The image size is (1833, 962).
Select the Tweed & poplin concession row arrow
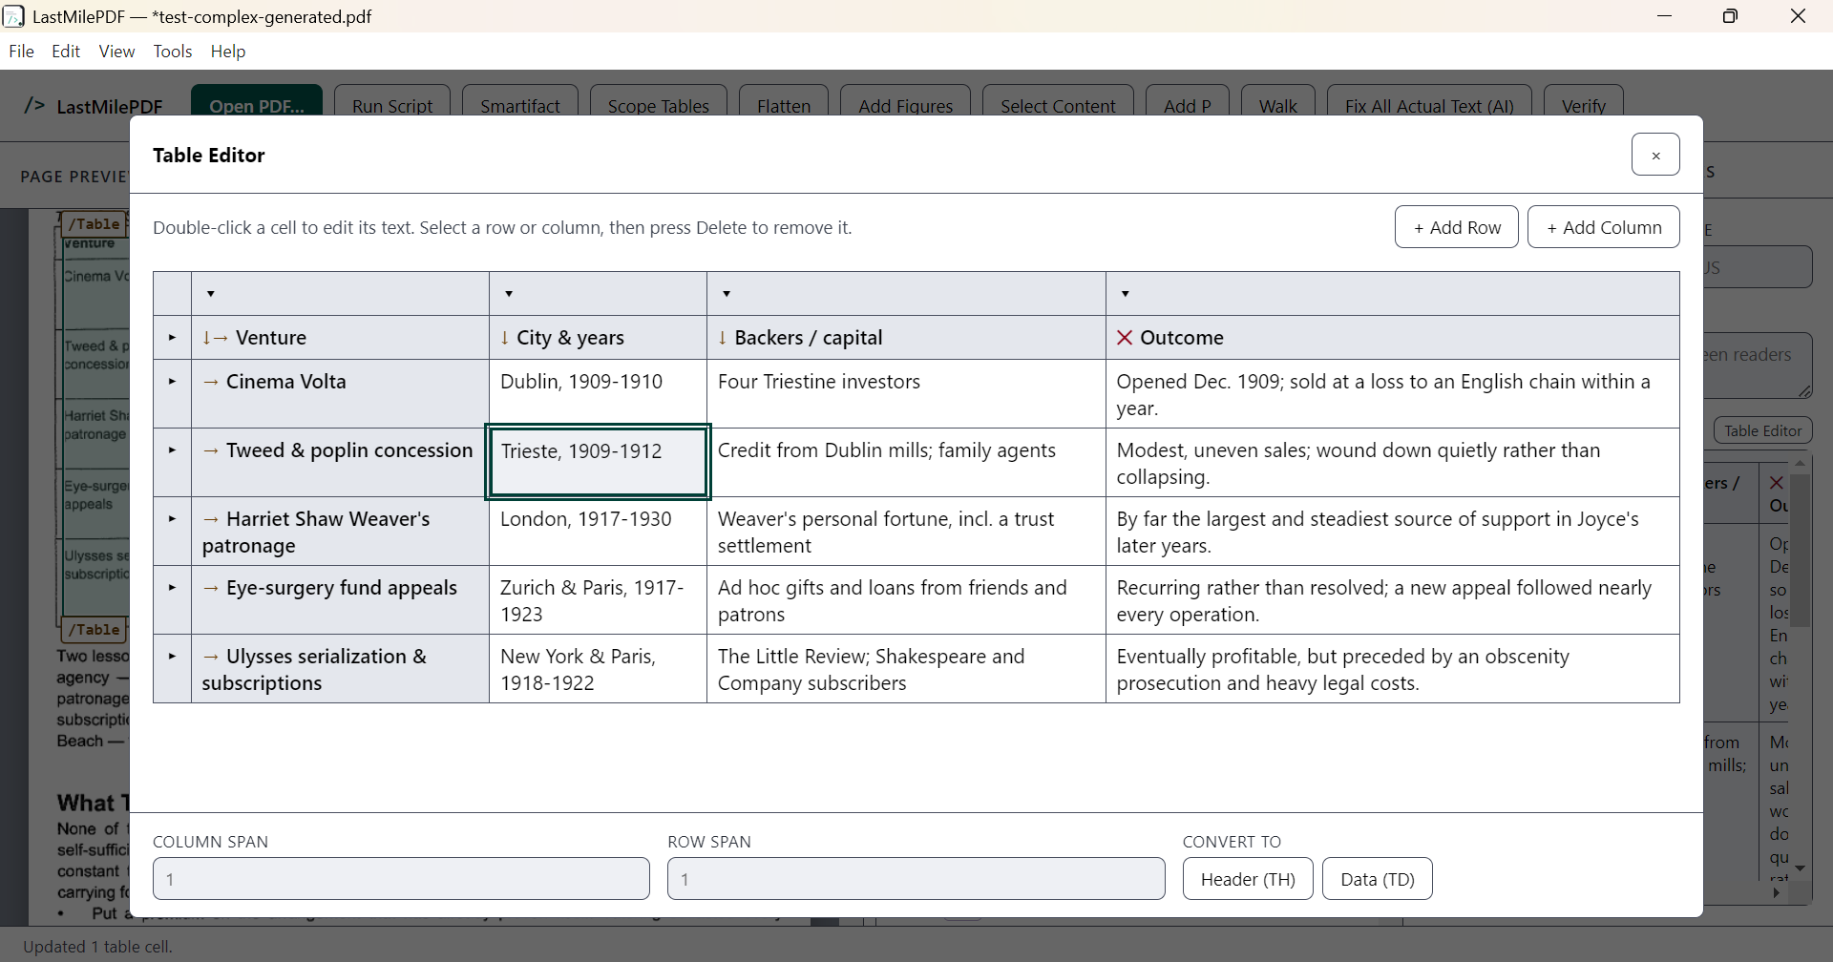pyautogui.click(x=172, y=450)
